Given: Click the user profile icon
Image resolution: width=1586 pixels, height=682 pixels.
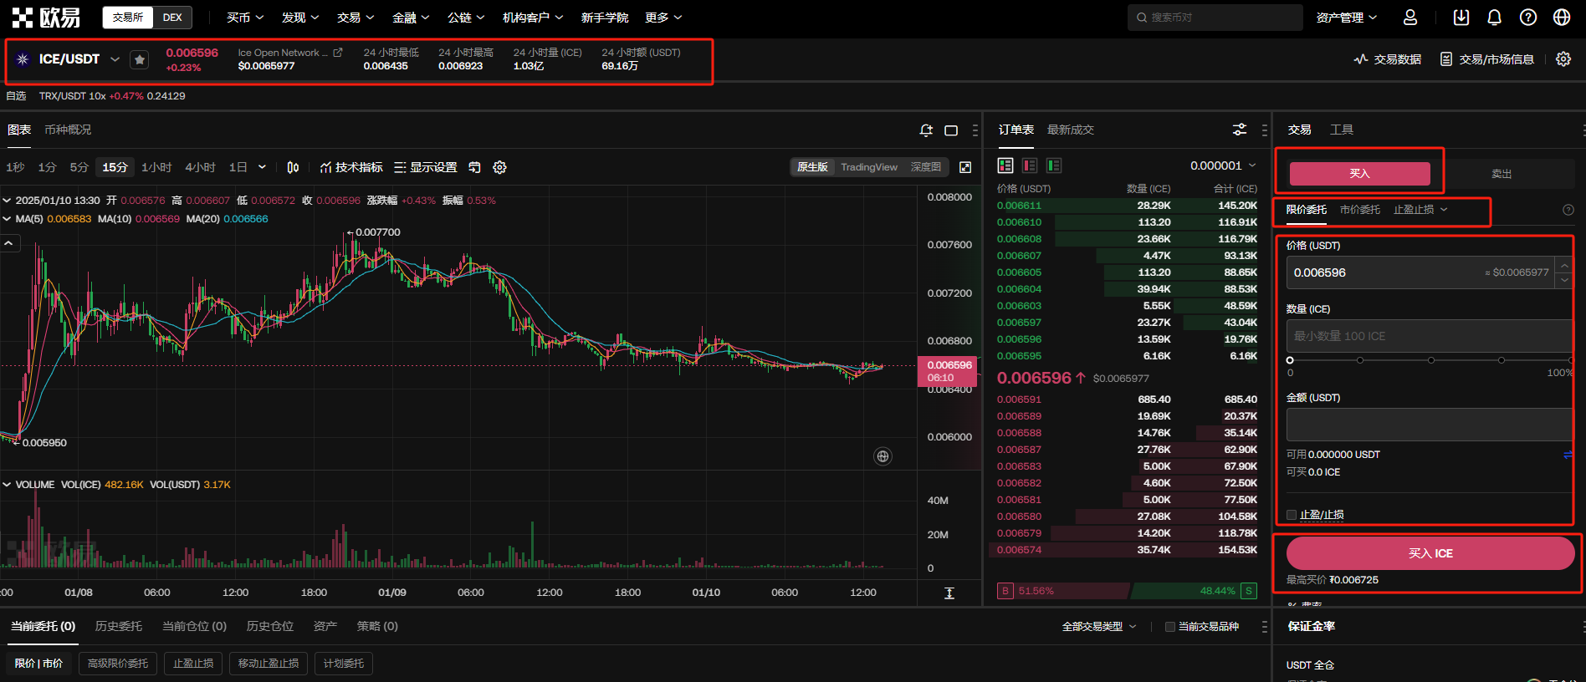Looking at the screenshot, I should pyautogui.click(x=1410, y=18).
